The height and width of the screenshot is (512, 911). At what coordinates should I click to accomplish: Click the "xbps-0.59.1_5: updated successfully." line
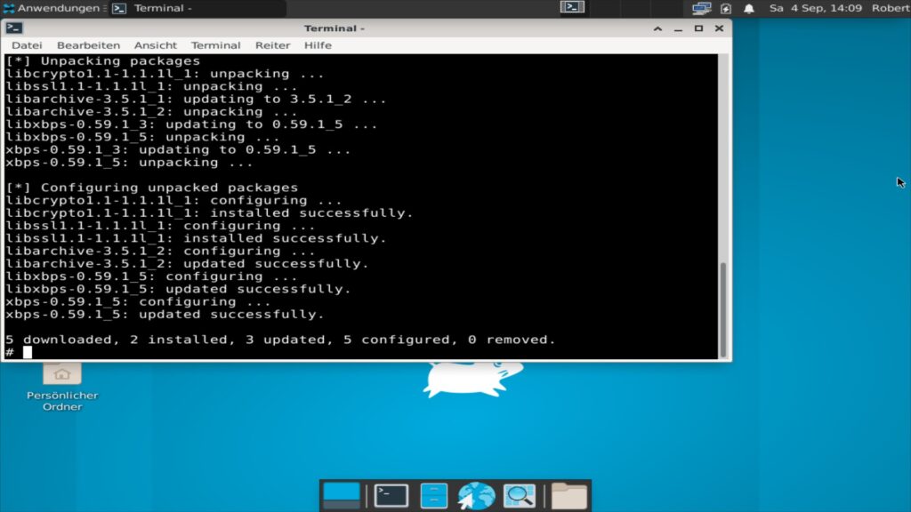(x=165, y=314)
